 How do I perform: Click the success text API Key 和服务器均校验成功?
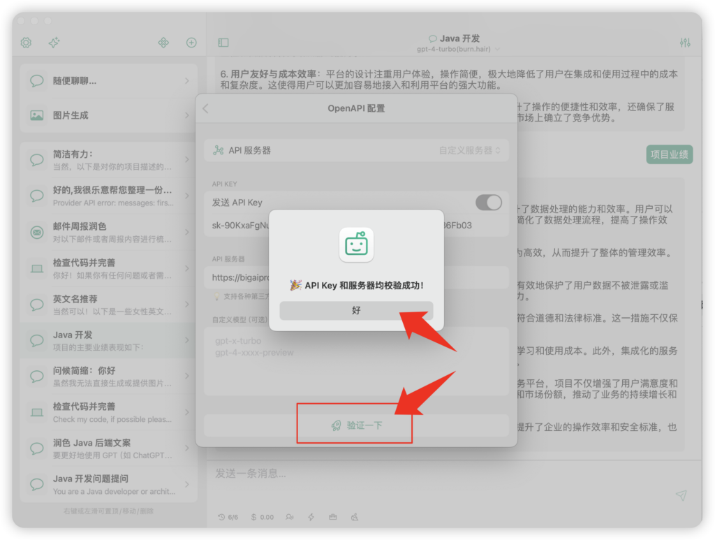[356, 286]
